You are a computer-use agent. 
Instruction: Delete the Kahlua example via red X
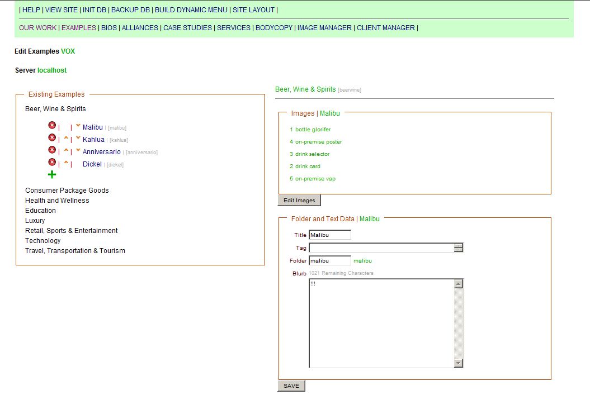(x=52, y=137)
